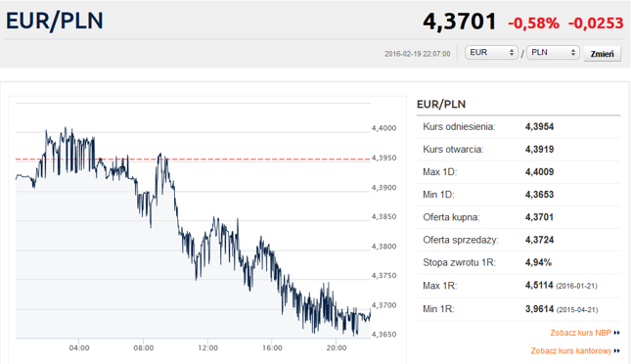Click the arrow icon next to Zobacz kurs kantorowy
Viewport: 631px width, 364px height.
[617, 350]
